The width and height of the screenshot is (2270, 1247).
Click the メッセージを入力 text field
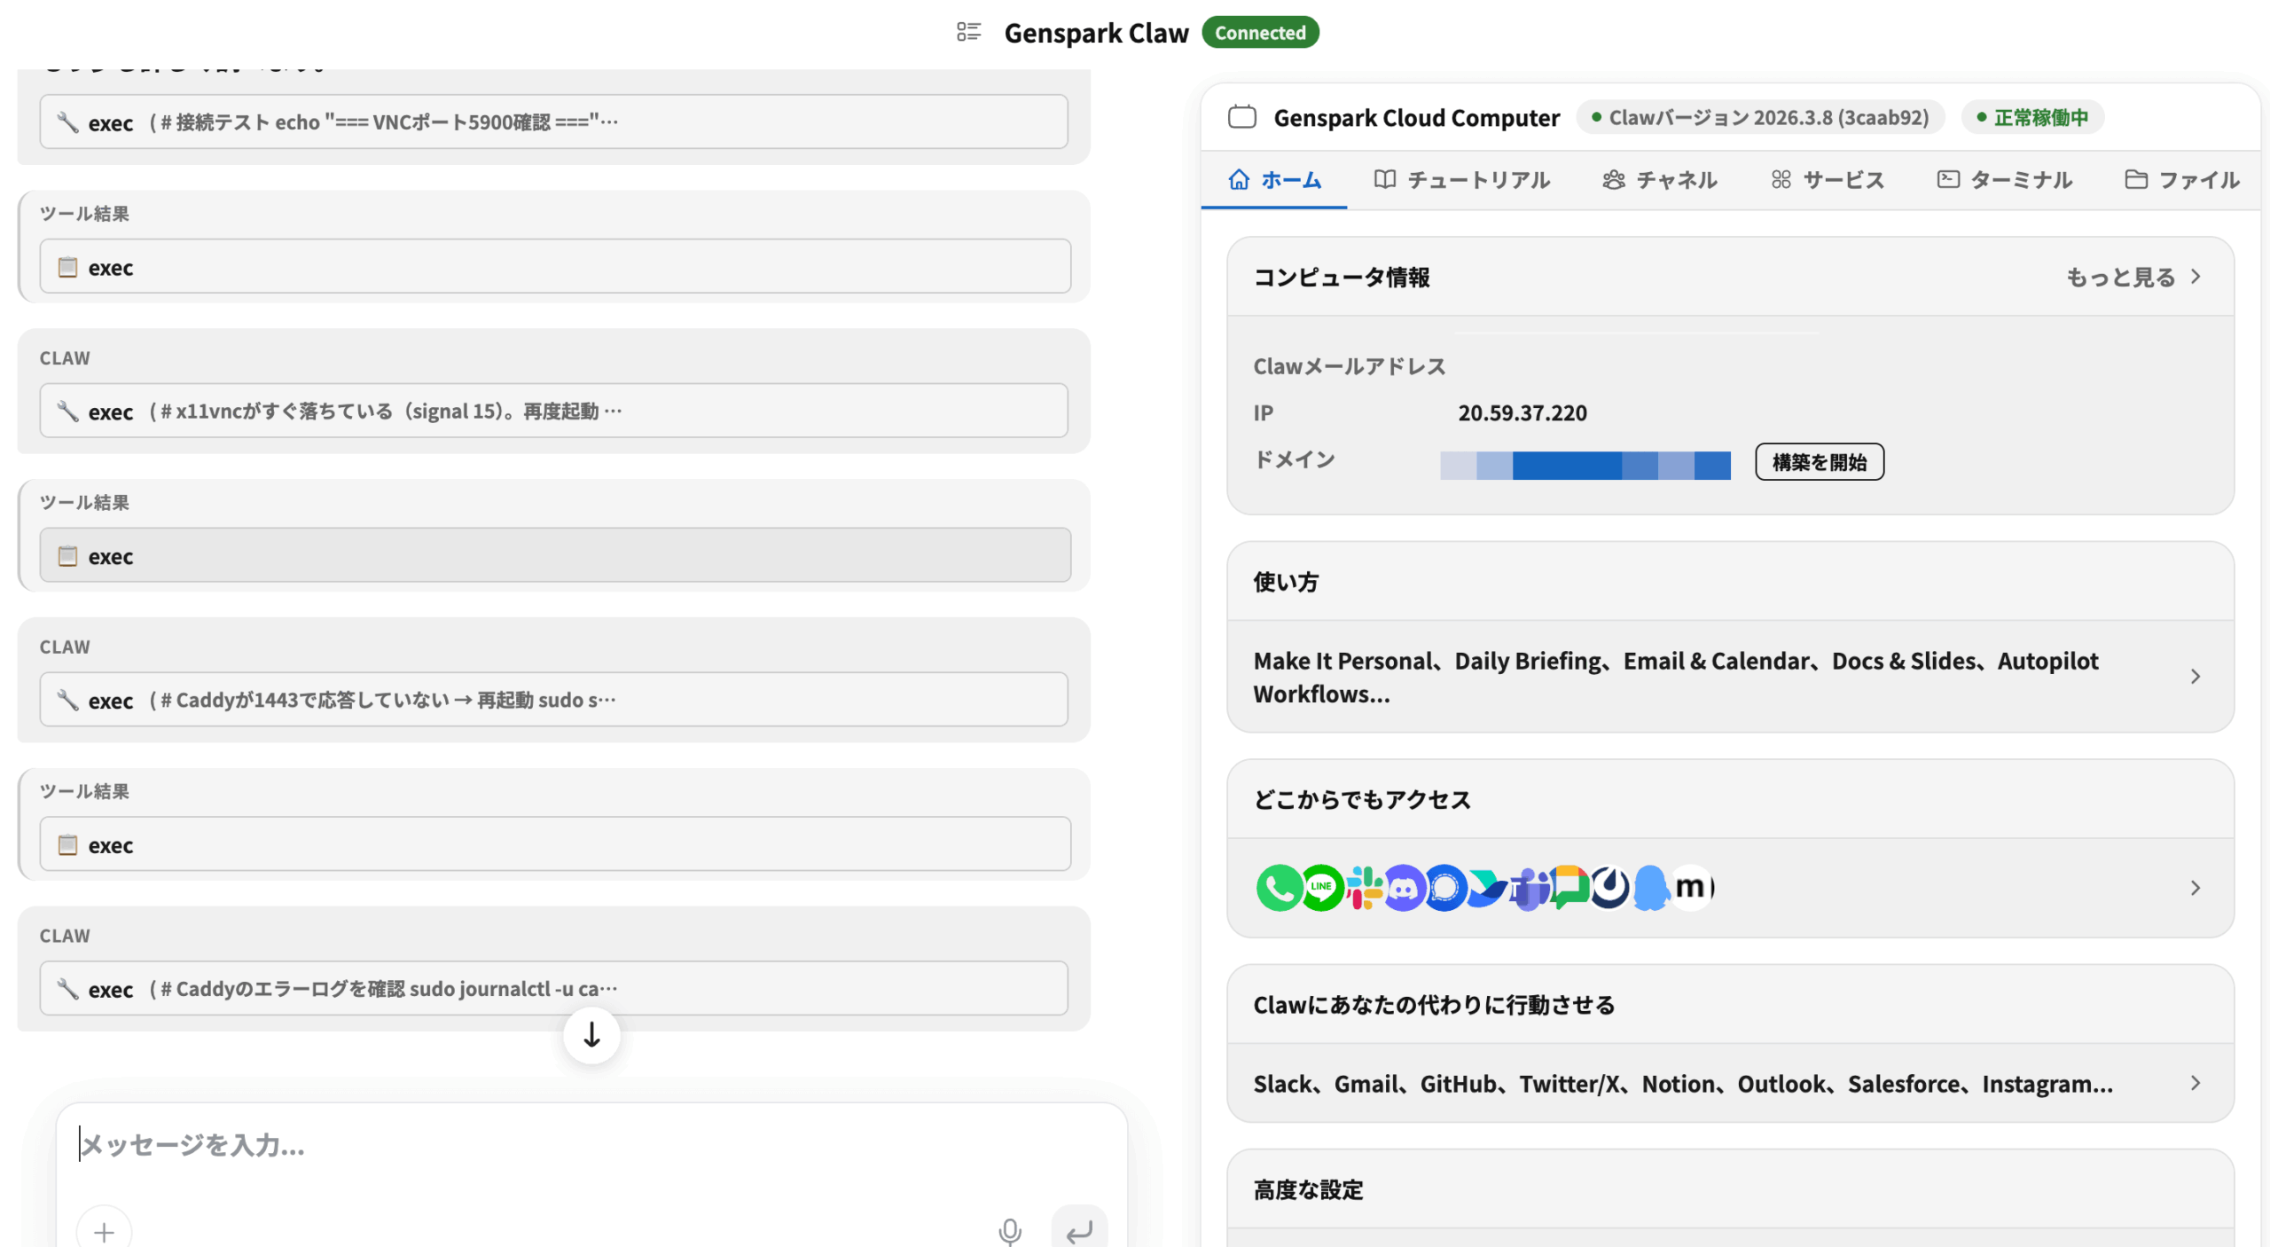pos(532,1145)
